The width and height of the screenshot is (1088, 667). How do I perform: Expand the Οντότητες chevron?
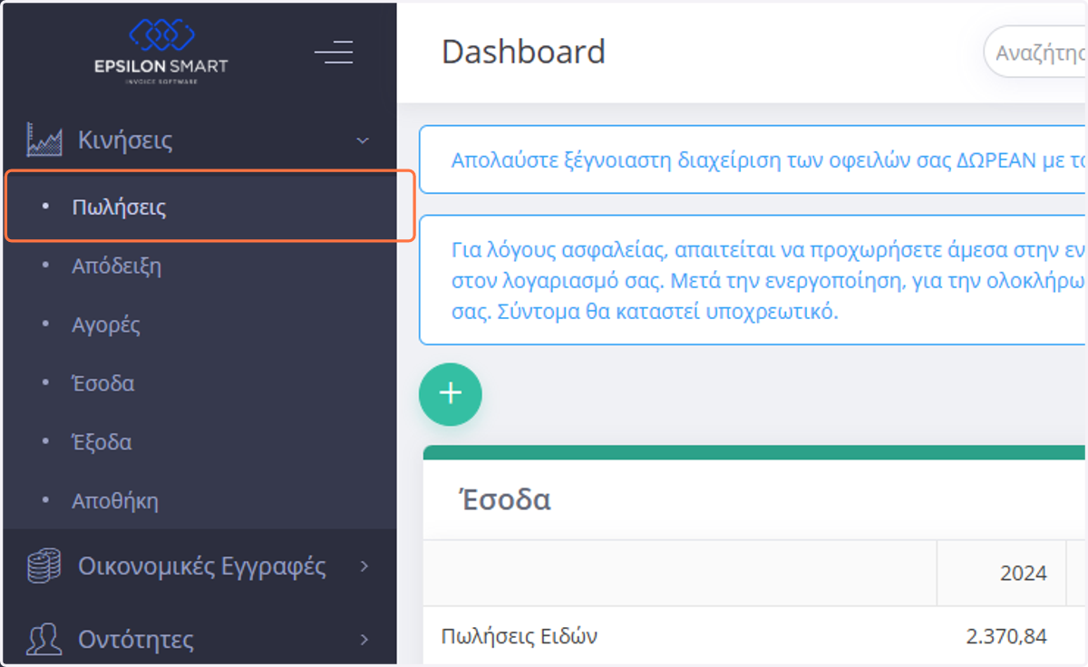point(364,640)
